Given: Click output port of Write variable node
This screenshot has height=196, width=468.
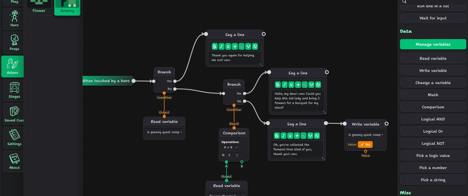Looking at the screenshot, I should click(x=387, y=123).
